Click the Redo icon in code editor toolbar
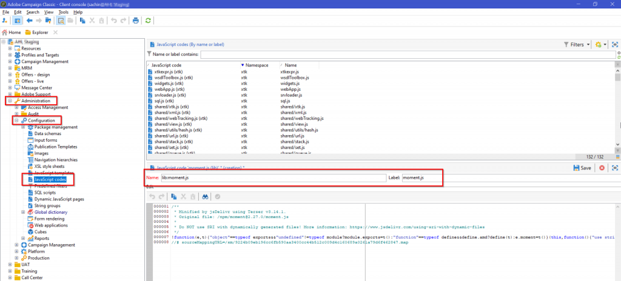 coord(161,196)
